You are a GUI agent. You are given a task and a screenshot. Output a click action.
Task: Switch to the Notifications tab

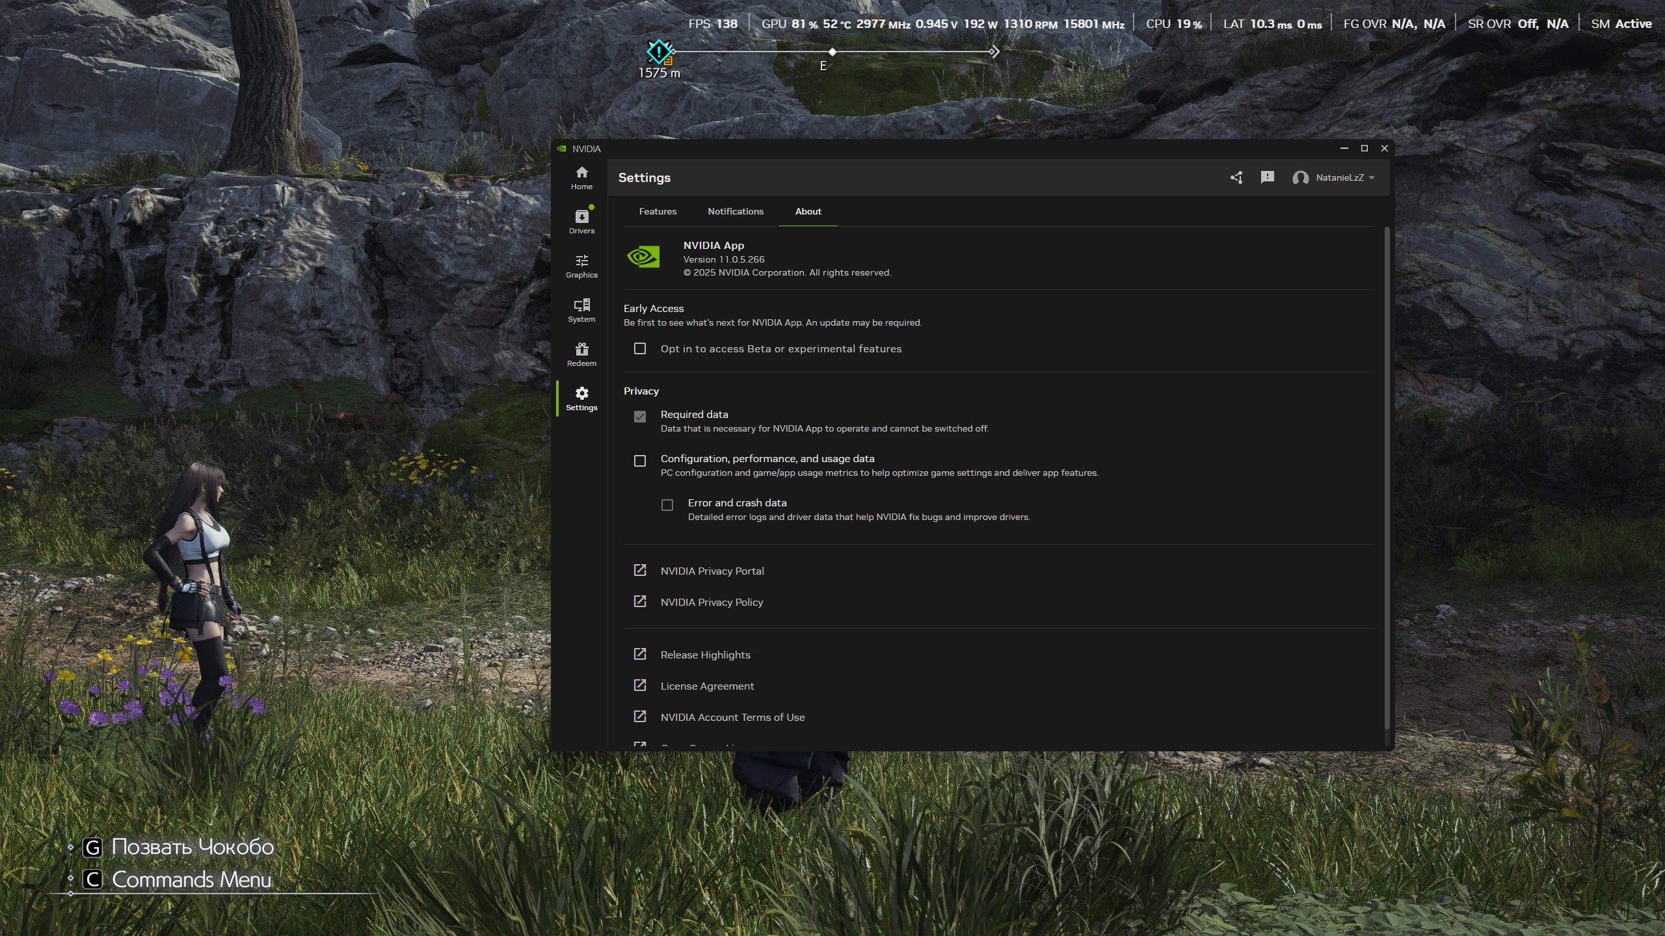pos(736,212)
